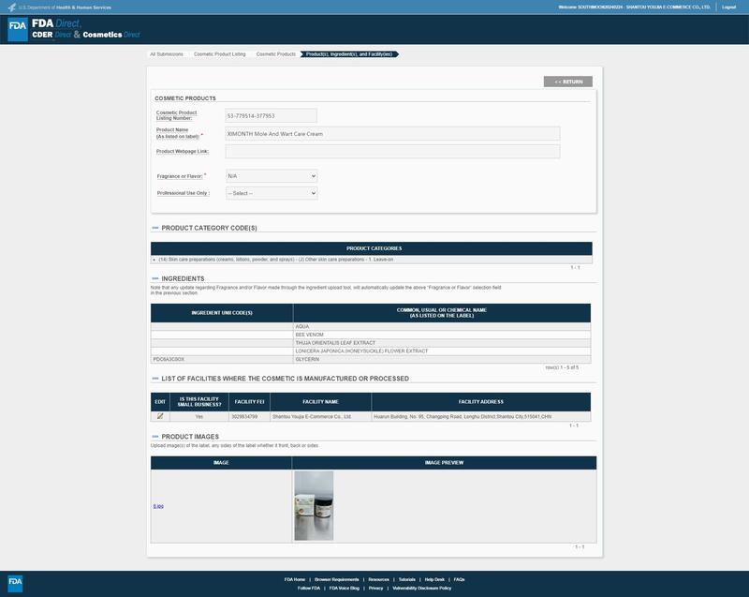The width and height of the screenshot is (749, 597).
Task: Select the Product(s), Ingredient(s), and Facility(ies) breadcrumb
Action: 349,54
